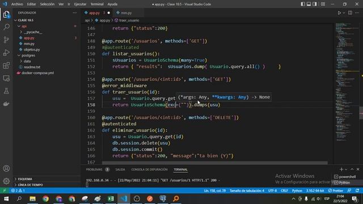Open the Ayuda menu
The width and height of the screenshot is (363, 204).
pos(112,4)
